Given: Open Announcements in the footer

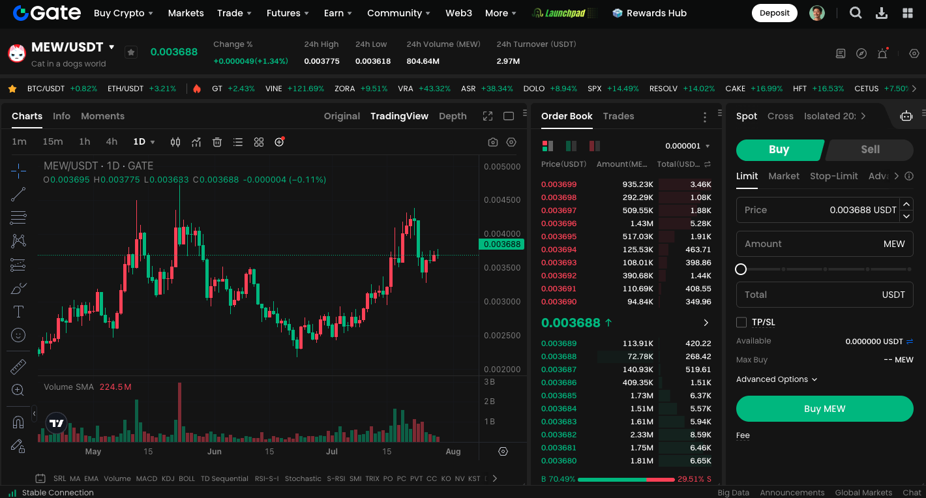Looking at the screenshot, I should 792,493.
